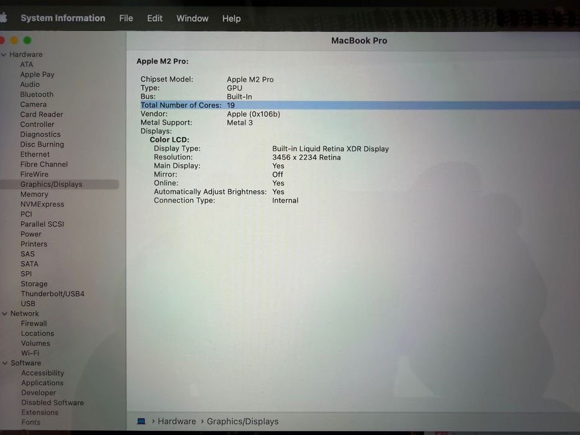The image size is (580, 435).
Task: Select FireWire in the sidebar
Action: click(x=34, y=174)
